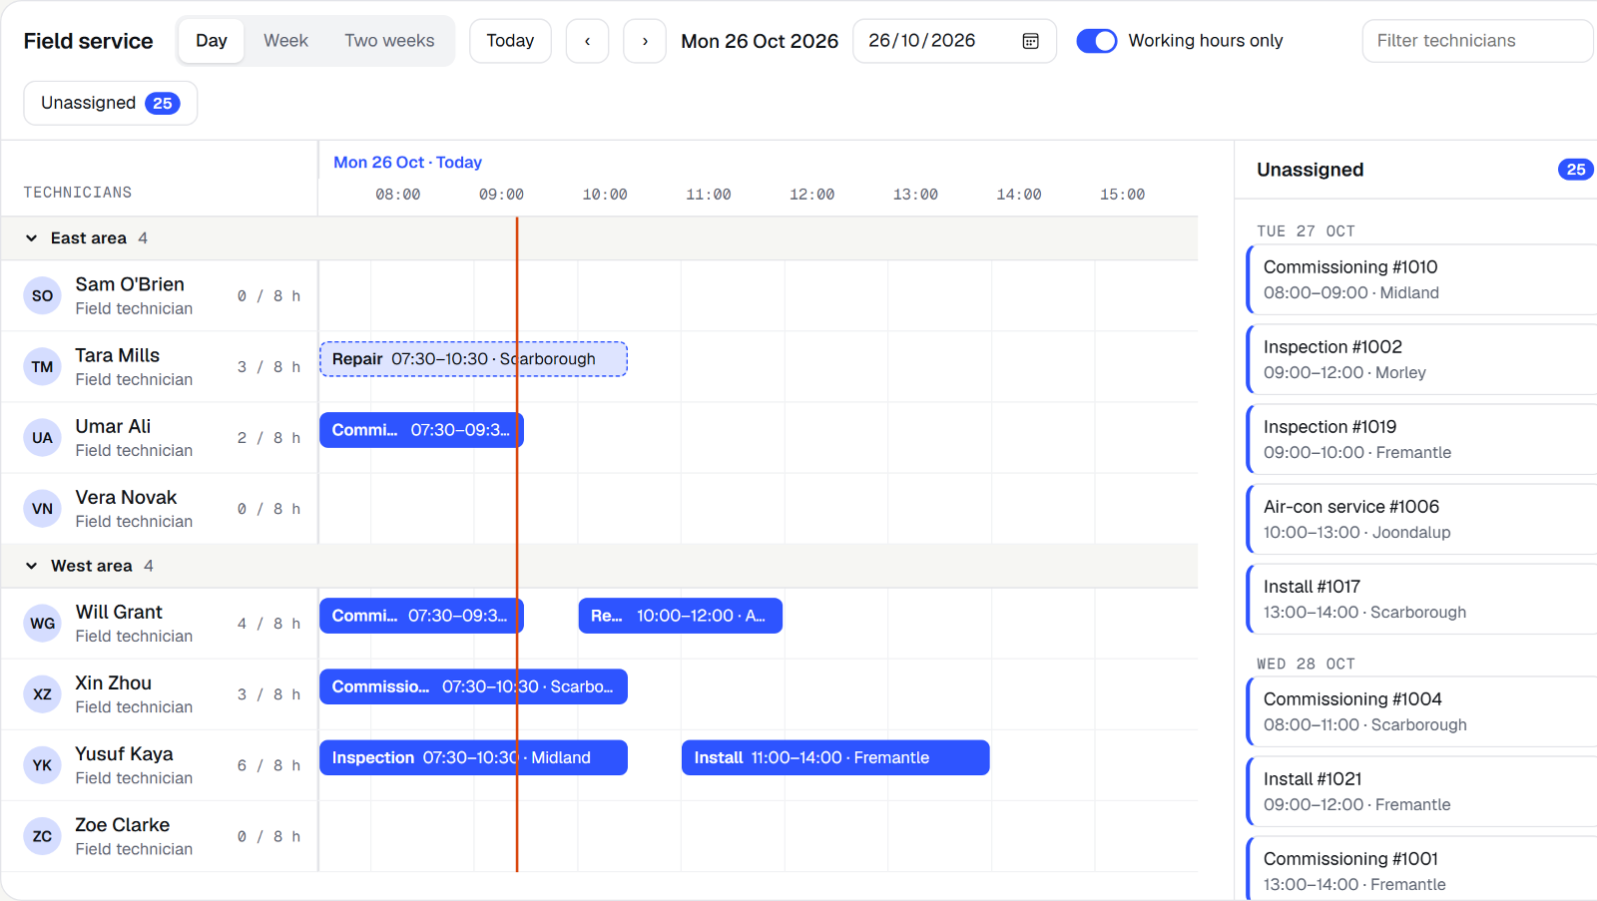This screenshot has height=901, width=1597.
Task: Switch to Week view
Action: pos(285,41)
